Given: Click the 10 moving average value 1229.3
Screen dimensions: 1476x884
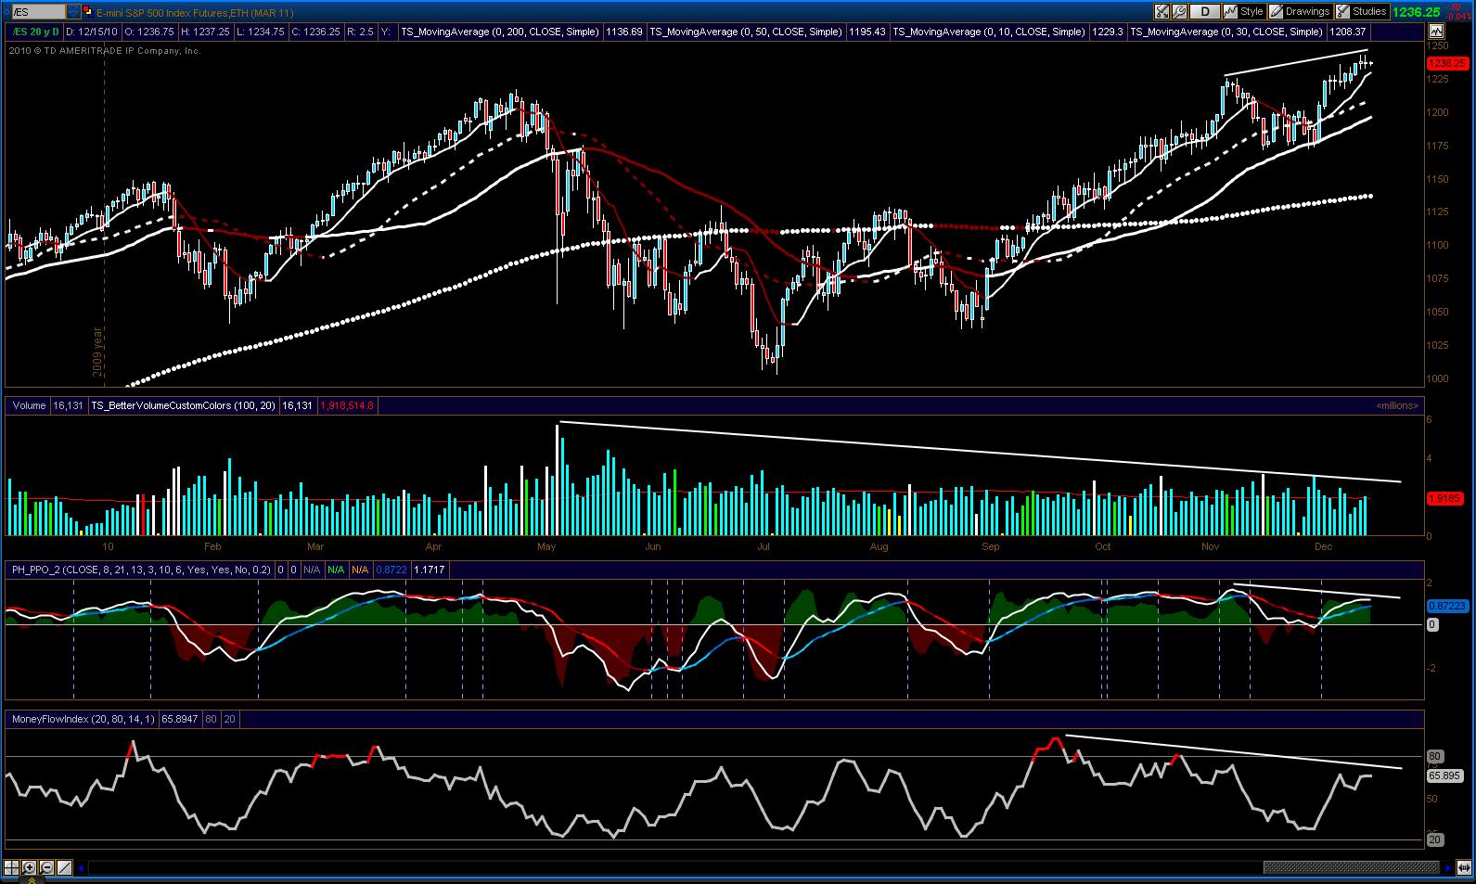Looking at the screenshot, I should [x=1108, y=32].
